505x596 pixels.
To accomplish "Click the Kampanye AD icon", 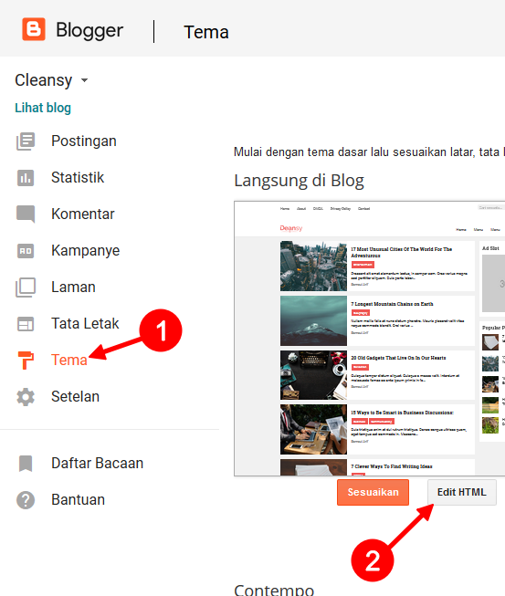I will click(x=26, y=251).
